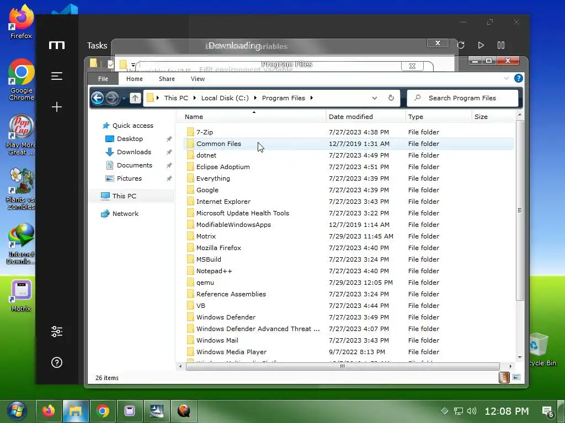565x423 pixels.
Task: Open File Explorer help icon
Action: click(x=518, y=78)
